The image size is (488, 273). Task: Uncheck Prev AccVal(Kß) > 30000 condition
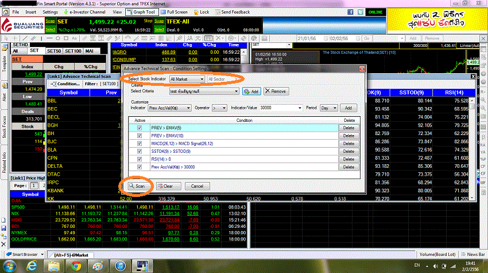coord(140,167)
